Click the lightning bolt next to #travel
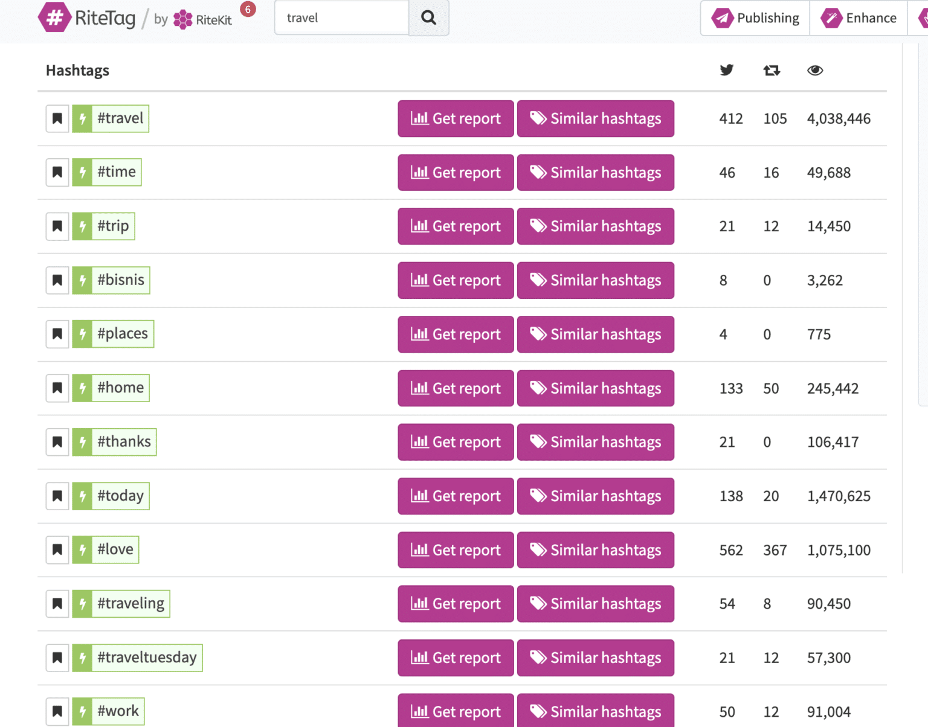The height and width of the screenshot is (727, 928). (82, 118)
